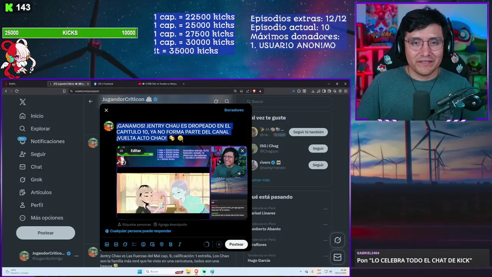
Task: Open Notificaciones in sidebar
Action: [42, 141]
